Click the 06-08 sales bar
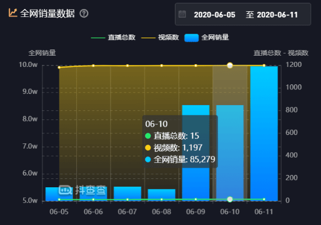This screenshot has height=225, width=321. point(161,195)
